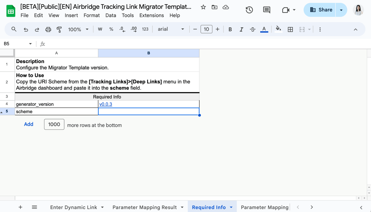
Task: Decrease font size with minus button
Action: [195, 29]
